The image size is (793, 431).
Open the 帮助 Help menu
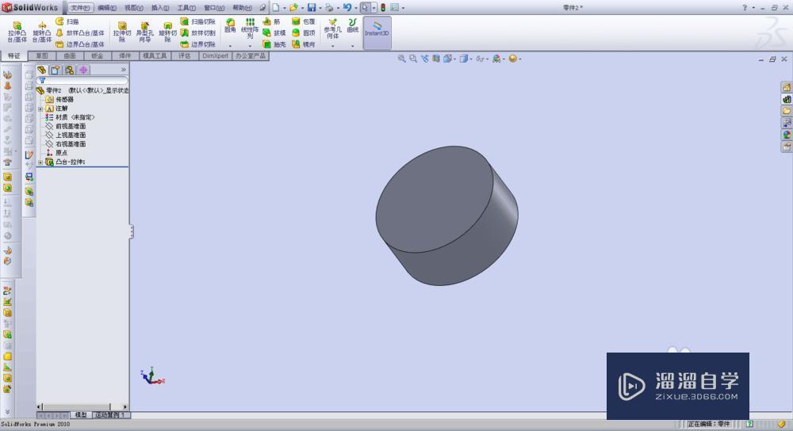click(242, 8)
